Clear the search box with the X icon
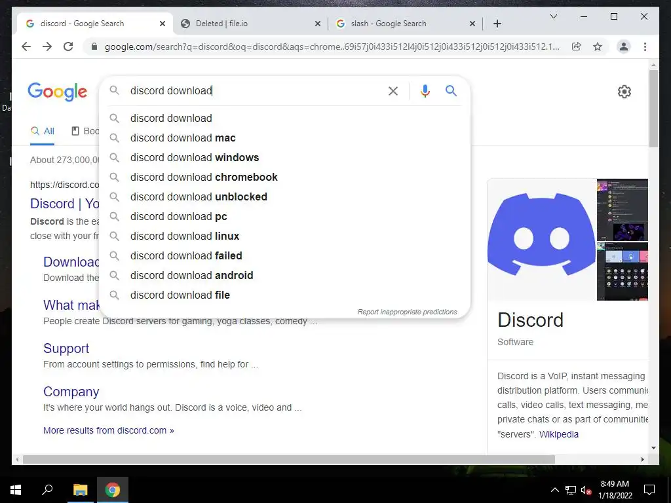Image resolution: width=671 pixels, height=503 pixels. 393,91
